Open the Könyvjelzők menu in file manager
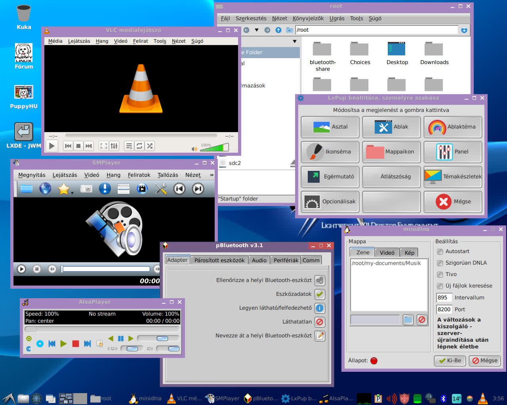507x405 pixels. click(308, 18)
